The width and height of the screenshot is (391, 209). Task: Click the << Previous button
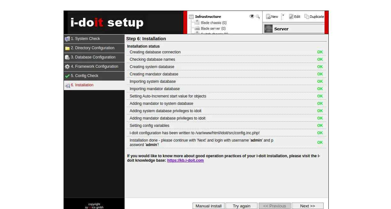[275, 206]
